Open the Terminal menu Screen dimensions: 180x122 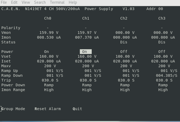(x=57, y=2)
